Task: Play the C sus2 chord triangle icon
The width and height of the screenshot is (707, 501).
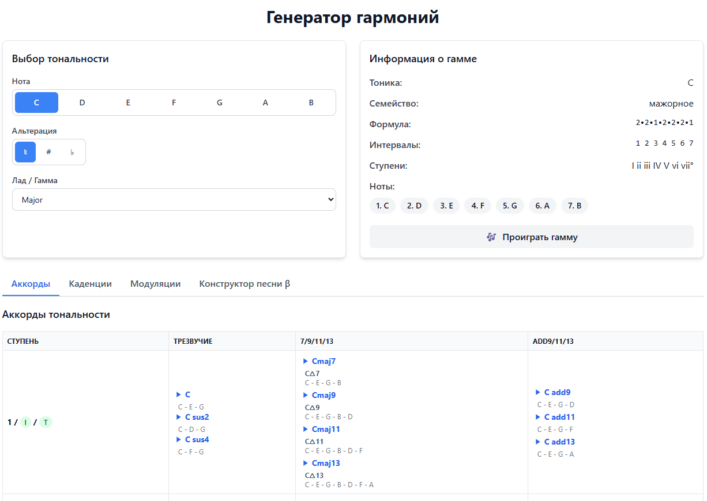Action: click(x=179, y=418)
